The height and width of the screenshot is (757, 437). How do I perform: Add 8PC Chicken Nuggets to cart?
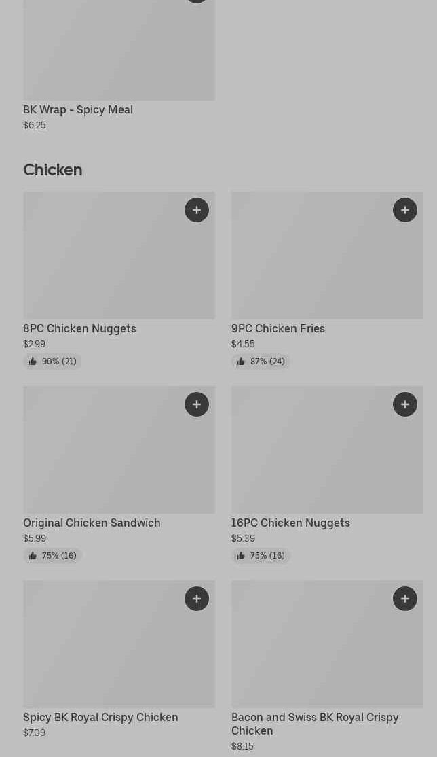click(x=197, y=210)
